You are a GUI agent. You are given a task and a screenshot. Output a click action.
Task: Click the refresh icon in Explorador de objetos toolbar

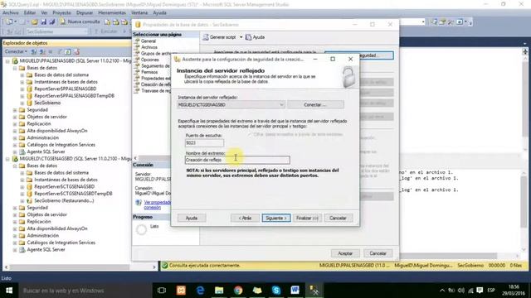[x=68, y=51]
